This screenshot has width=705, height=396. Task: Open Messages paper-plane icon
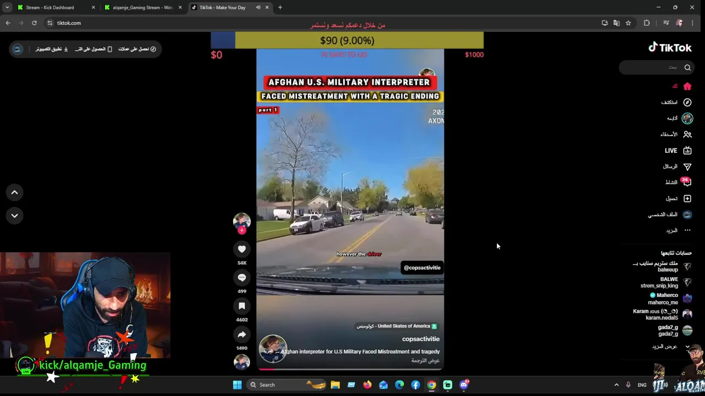(687, 166)
